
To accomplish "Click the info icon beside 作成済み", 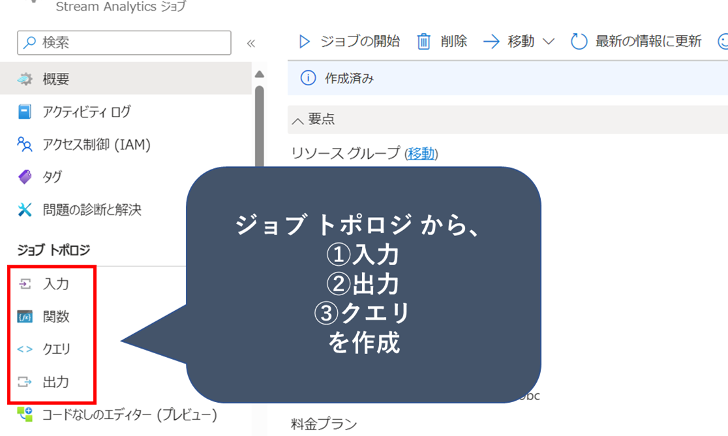I will pos(308,78).
